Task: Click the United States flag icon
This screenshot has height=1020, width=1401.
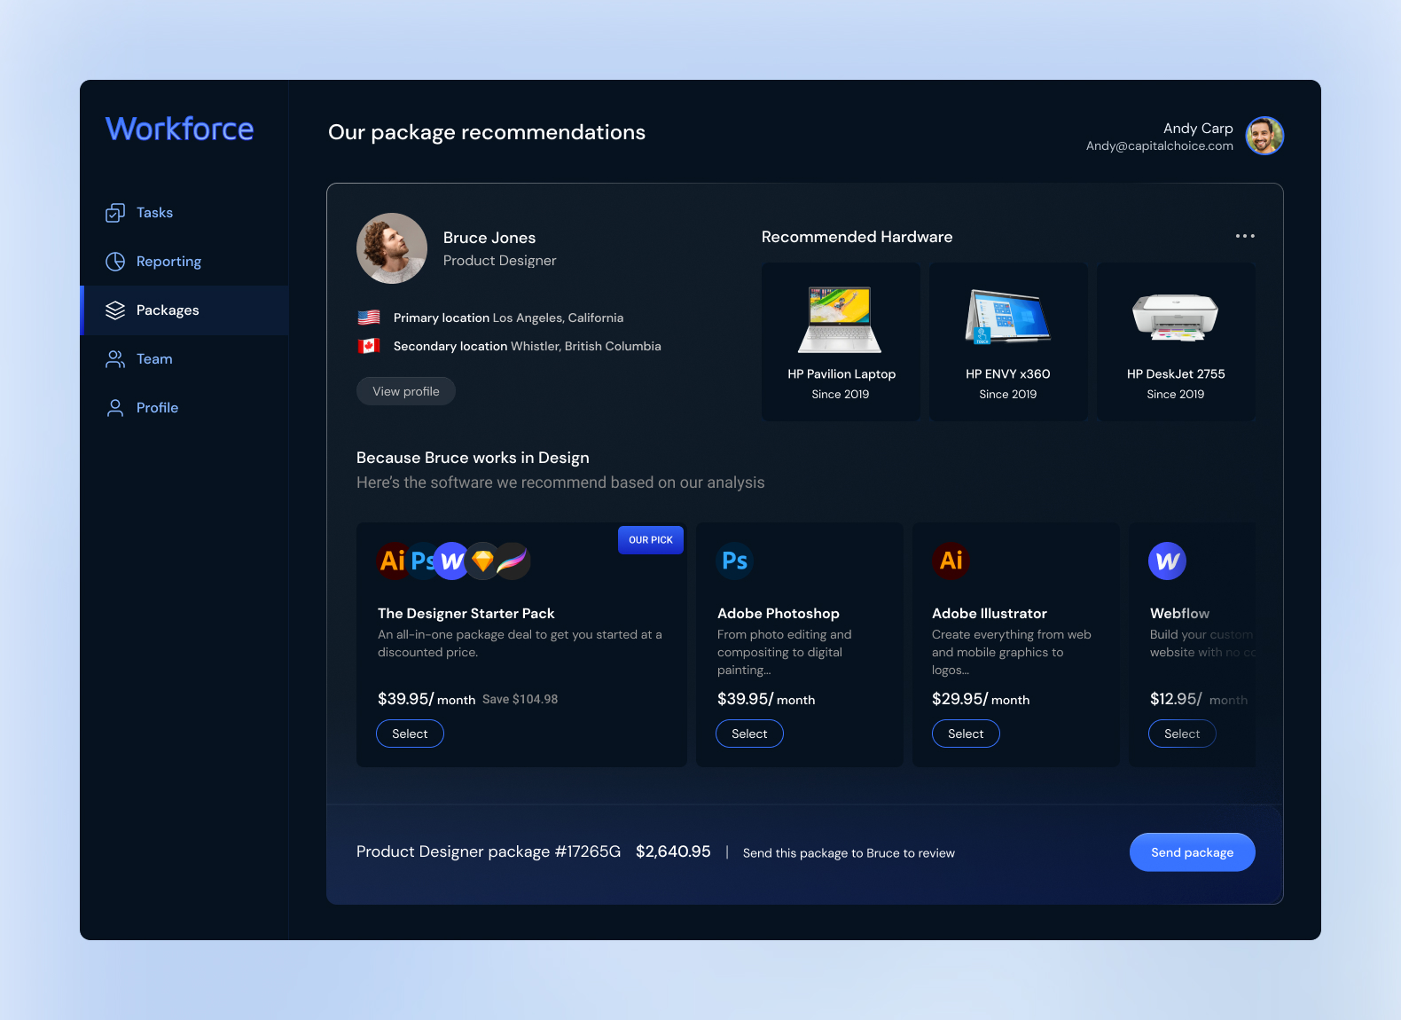Action: [369, 318]
